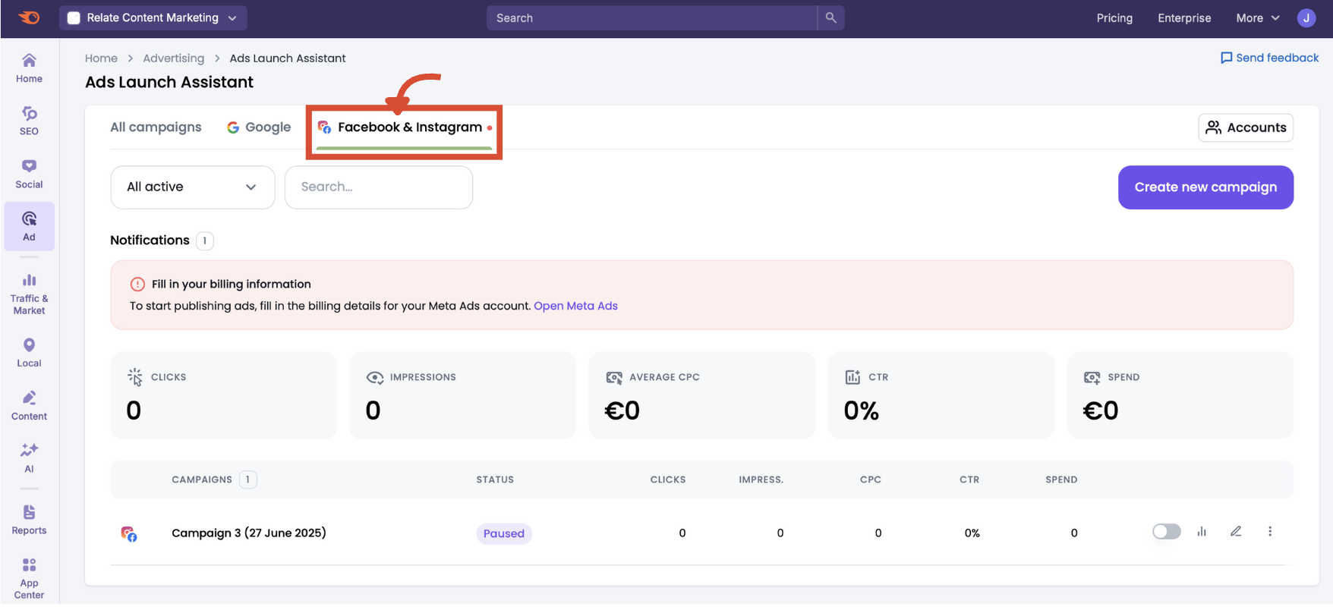Click the 0% CTR value in Campaign 3 row
The height and width of the screenshot is (607, 1333).
pyautogui.click(x=972, y=533)
